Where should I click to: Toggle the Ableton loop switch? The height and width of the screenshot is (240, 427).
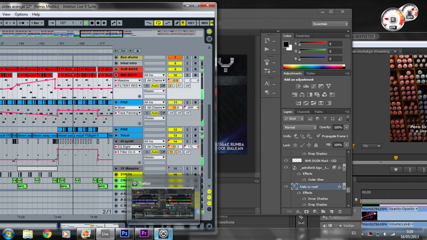click(x=158, y=23)
